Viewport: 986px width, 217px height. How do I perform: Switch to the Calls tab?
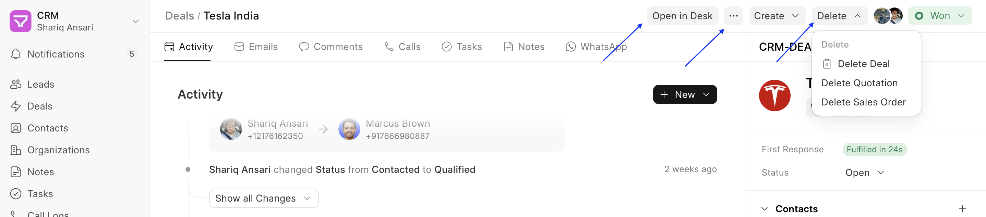coord(402,47)
